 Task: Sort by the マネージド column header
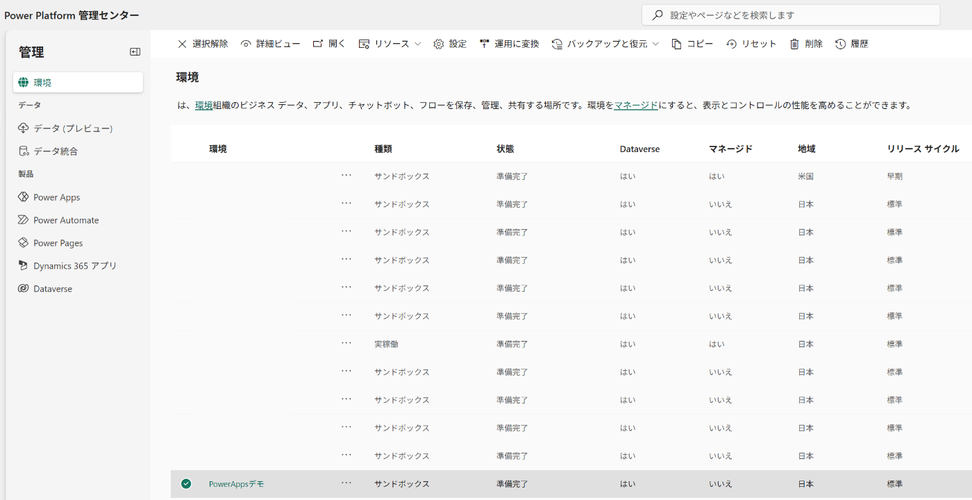pos(730,149)
